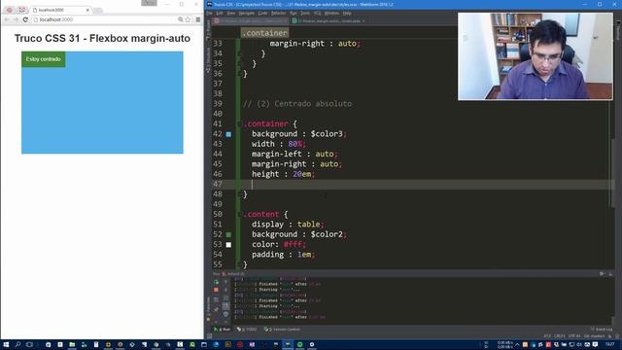Open WebStorm's Code menu
Screen dimensions: 622x350
262,13
